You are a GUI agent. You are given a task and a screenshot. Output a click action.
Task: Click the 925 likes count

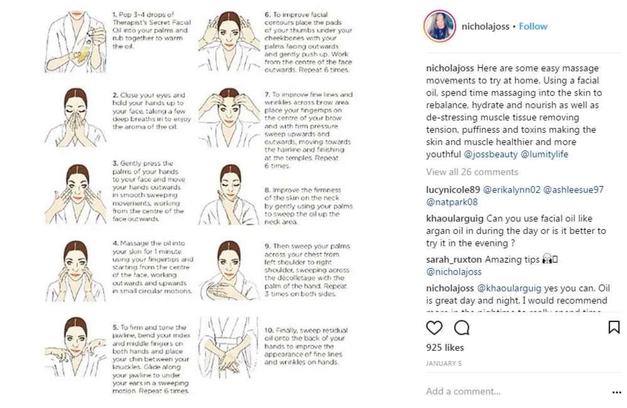pyautogui.click(x=445, y=348)
